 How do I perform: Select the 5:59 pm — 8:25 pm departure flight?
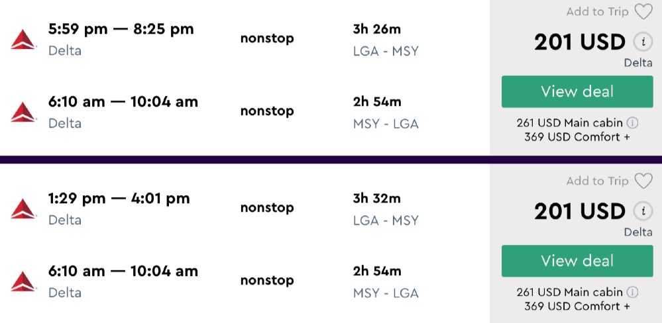121,29
